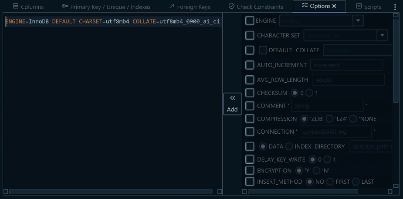Enable the CHARACTER SET option checkbox
The height and width of the screenshot is (199, 403).
[250, 35]
